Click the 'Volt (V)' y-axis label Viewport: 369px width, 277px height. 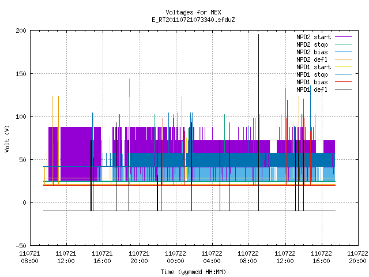point(7,138)
